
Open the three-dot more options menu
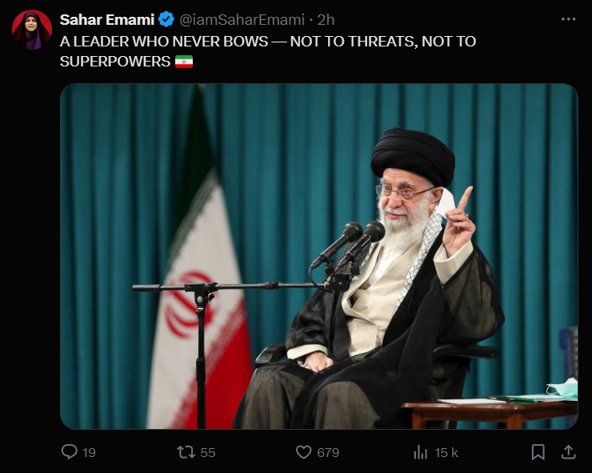click(x=568, y=19)
